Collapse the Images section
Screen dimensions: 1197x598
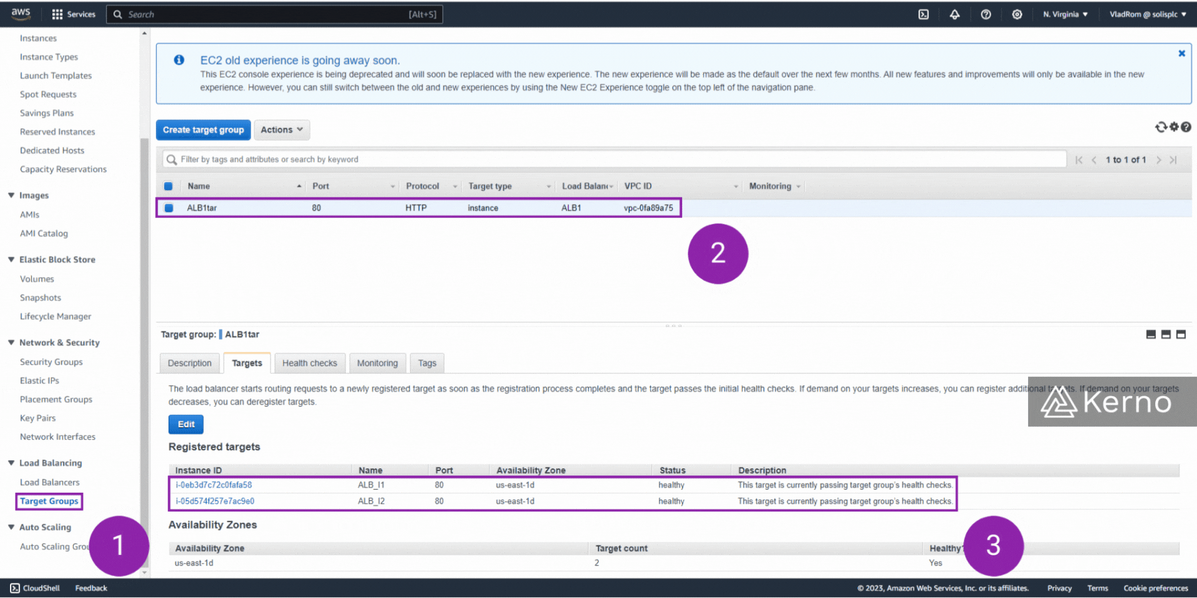[11, 195]
